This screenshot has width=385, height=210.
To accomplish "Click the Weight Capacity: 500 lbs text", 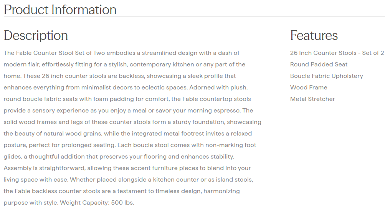I will 97,203.
